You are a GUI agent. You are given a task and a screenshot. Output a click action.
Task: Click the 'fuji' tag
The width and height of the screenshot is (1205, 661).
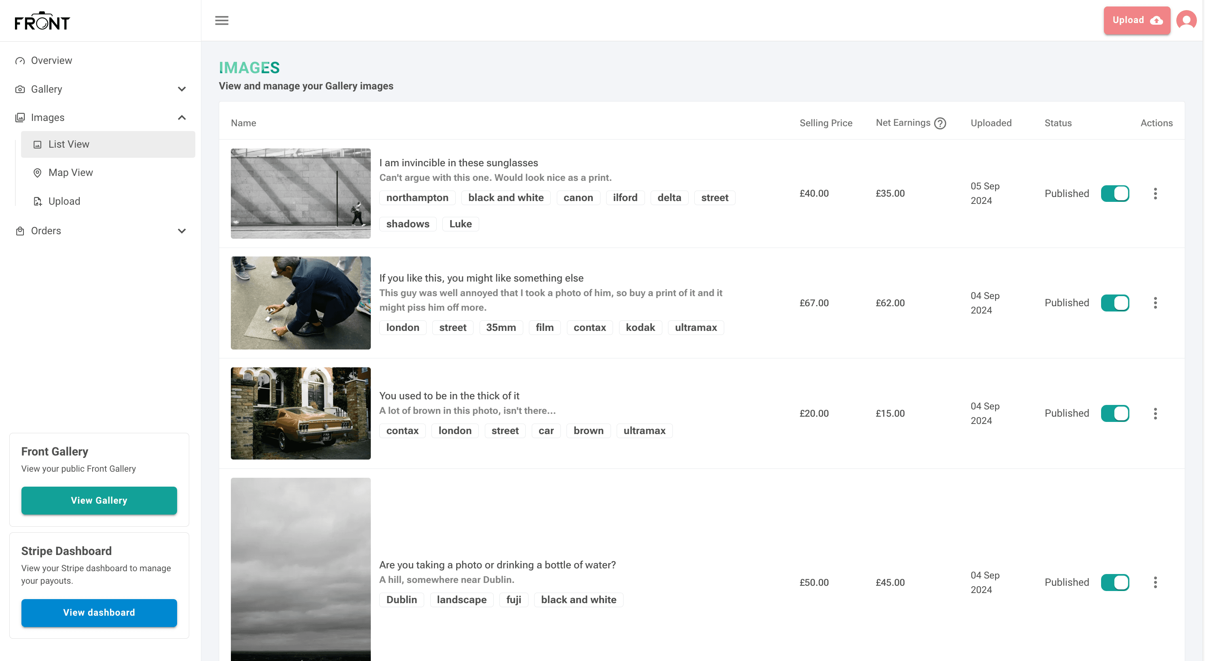pos(514,600)
